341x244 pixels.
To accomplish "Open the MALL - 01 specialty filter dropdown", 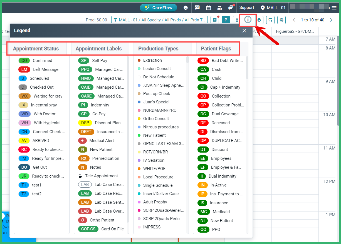I will tap(160, 20).
